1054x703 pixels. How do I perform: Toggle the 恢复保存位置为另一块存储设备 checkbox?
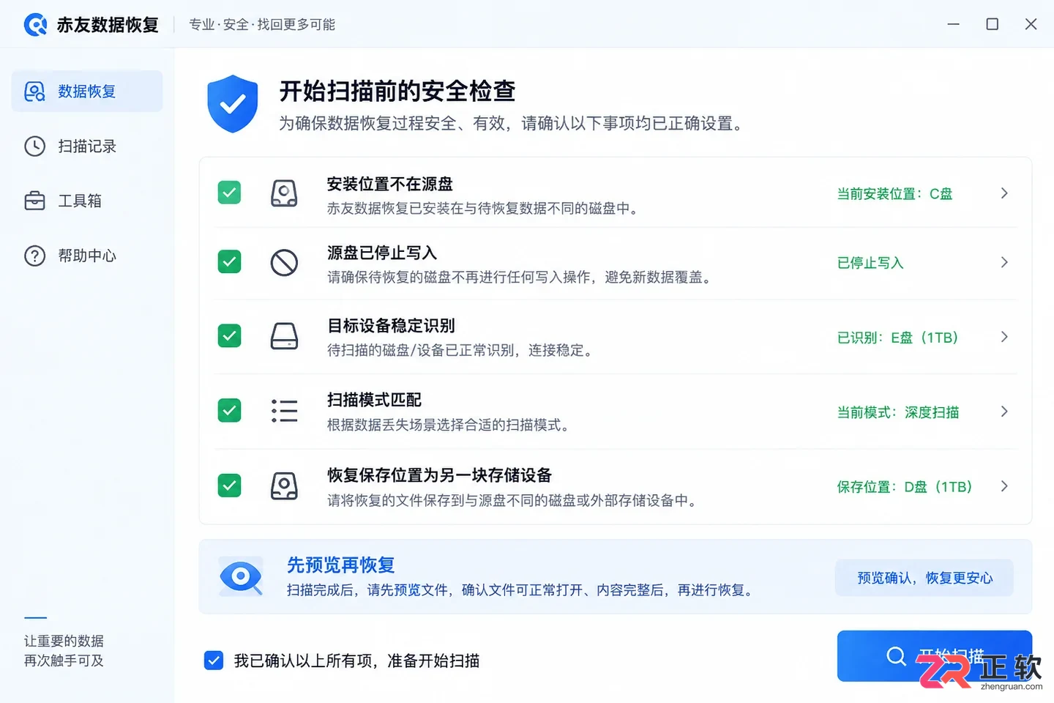coord(230,485)
